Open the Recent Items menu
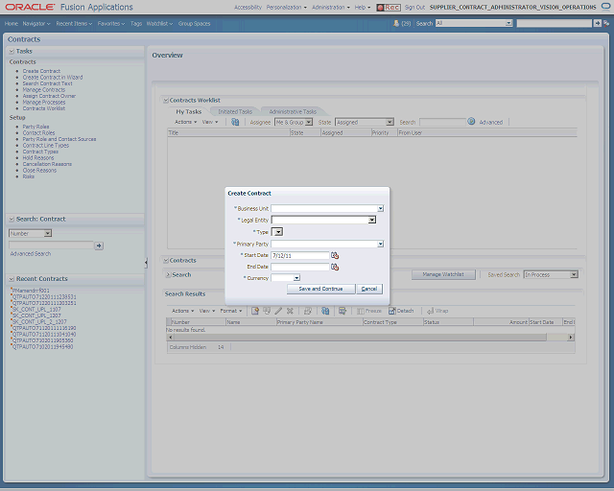 pos(74,23)
